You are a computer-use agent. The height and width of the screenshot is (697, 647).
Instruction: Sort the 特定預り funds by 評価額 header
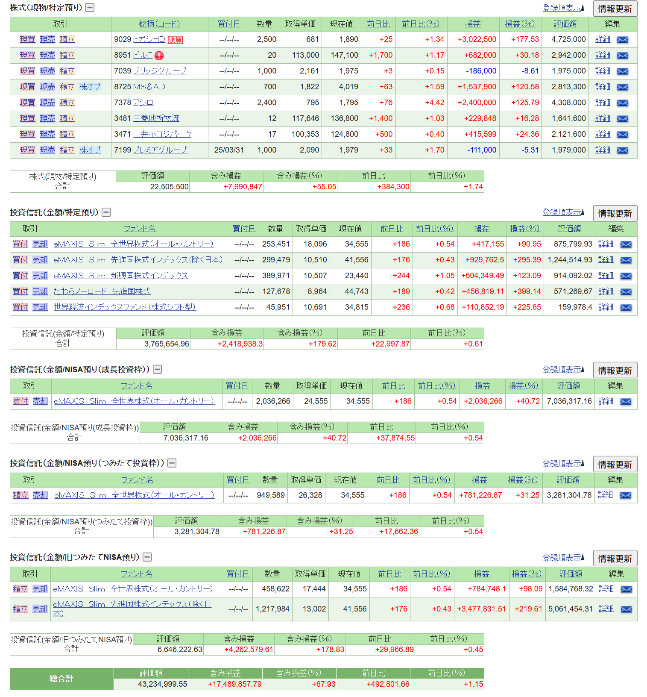[x=569, y=229]
